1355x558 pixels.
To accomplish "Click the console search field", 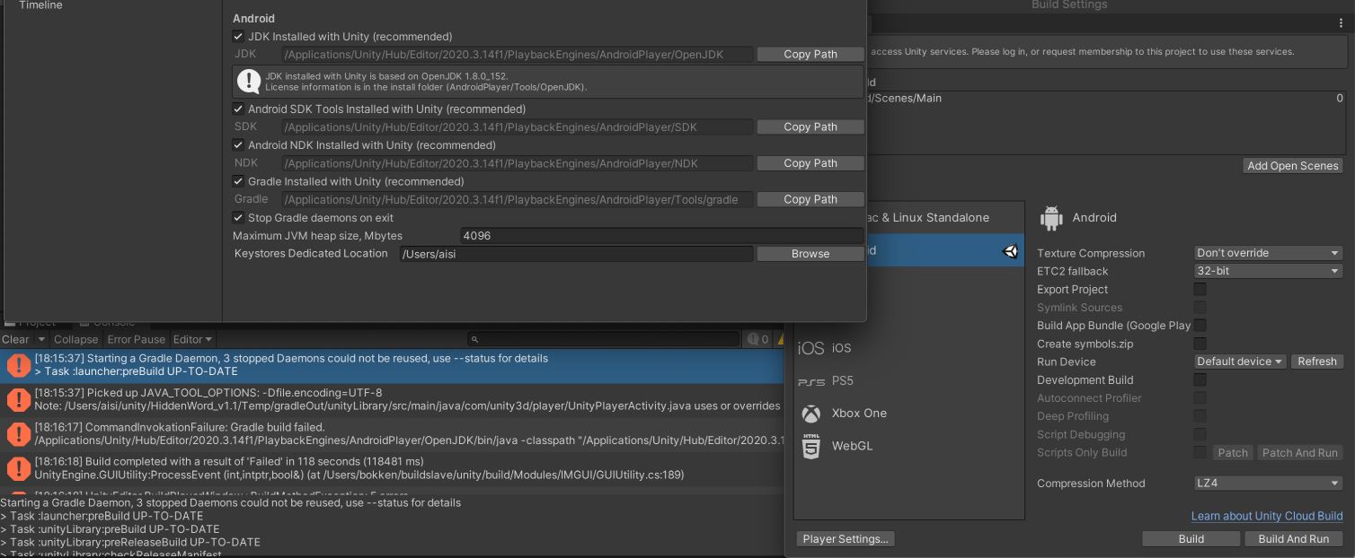I will (x=604, y=339).
